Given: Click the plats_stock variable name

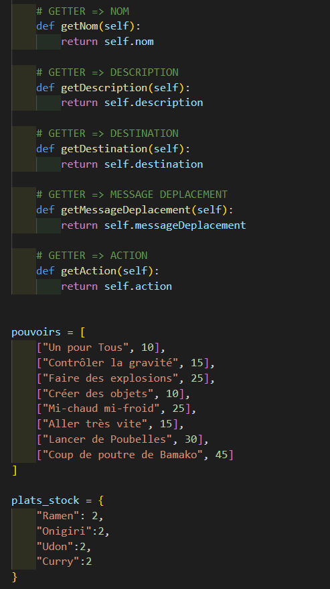Looking at the screenshot, I should click(46, 500).
